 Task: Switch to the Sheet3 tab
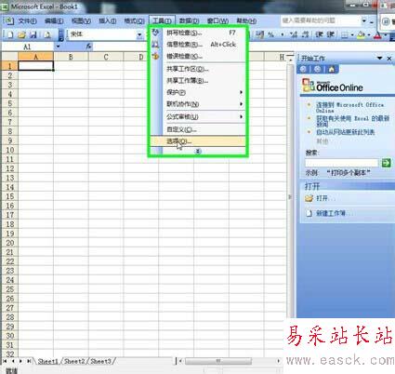click(100, 361)
